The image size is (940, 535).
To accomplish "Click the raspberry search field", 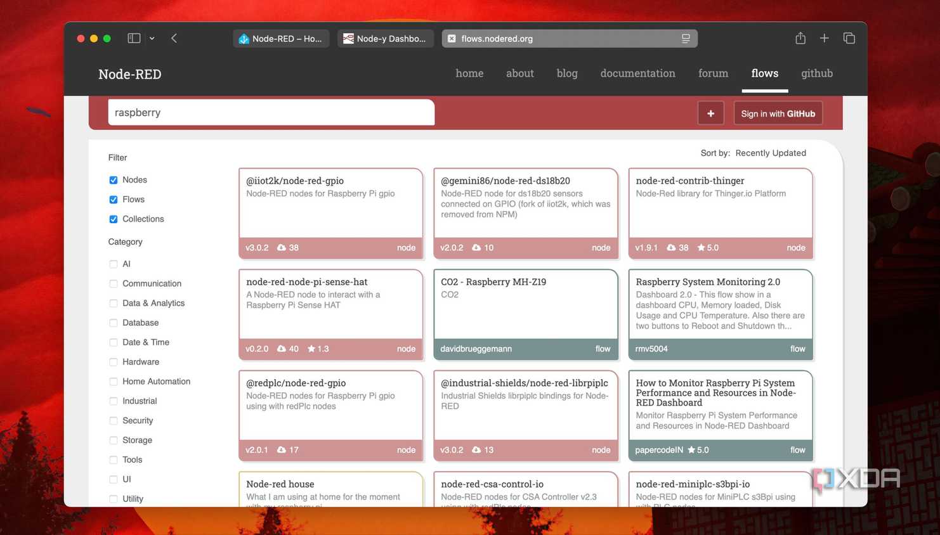I will (x=271, y=112).
